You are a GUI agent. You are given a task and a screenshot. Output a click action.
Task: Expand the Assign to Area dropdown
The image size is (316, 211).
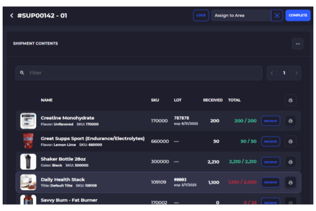pos(241,15)
